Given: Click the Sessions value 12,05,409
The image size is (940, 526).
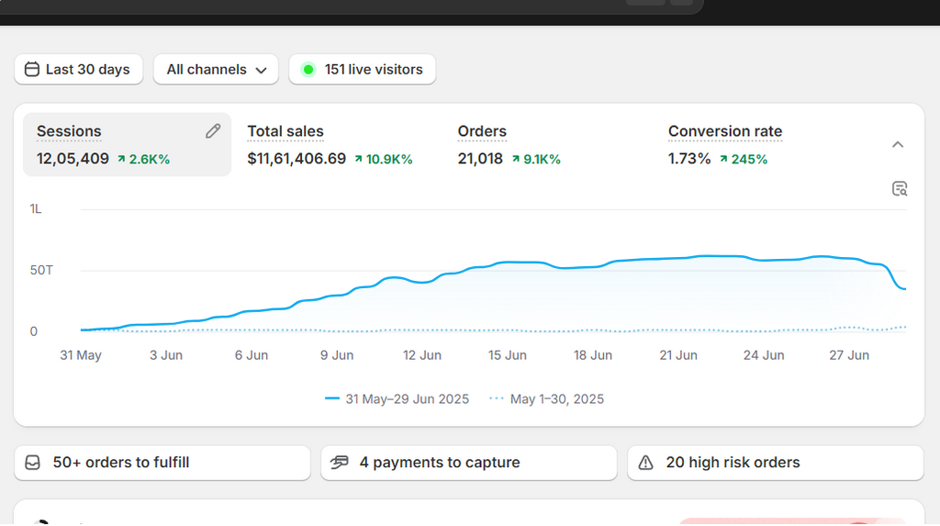Looking at the screenshot, I should coord(73,159).
